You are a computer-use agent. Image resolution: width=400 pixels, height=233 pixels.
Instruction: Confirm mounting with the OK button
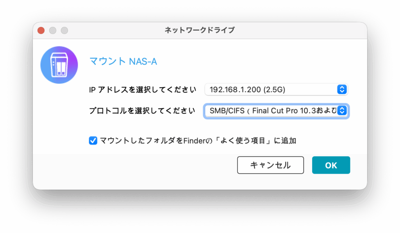pos(331,165)
